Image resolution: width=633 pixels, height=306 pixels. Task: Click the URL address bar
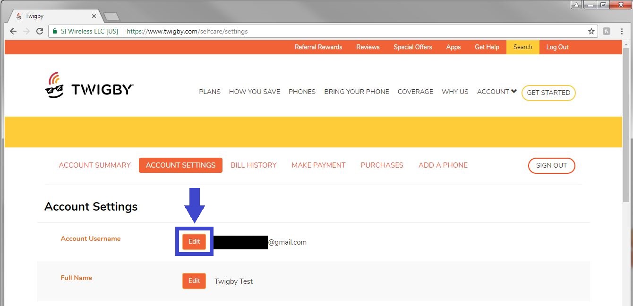pyautogui.click(x=331, y=32)
